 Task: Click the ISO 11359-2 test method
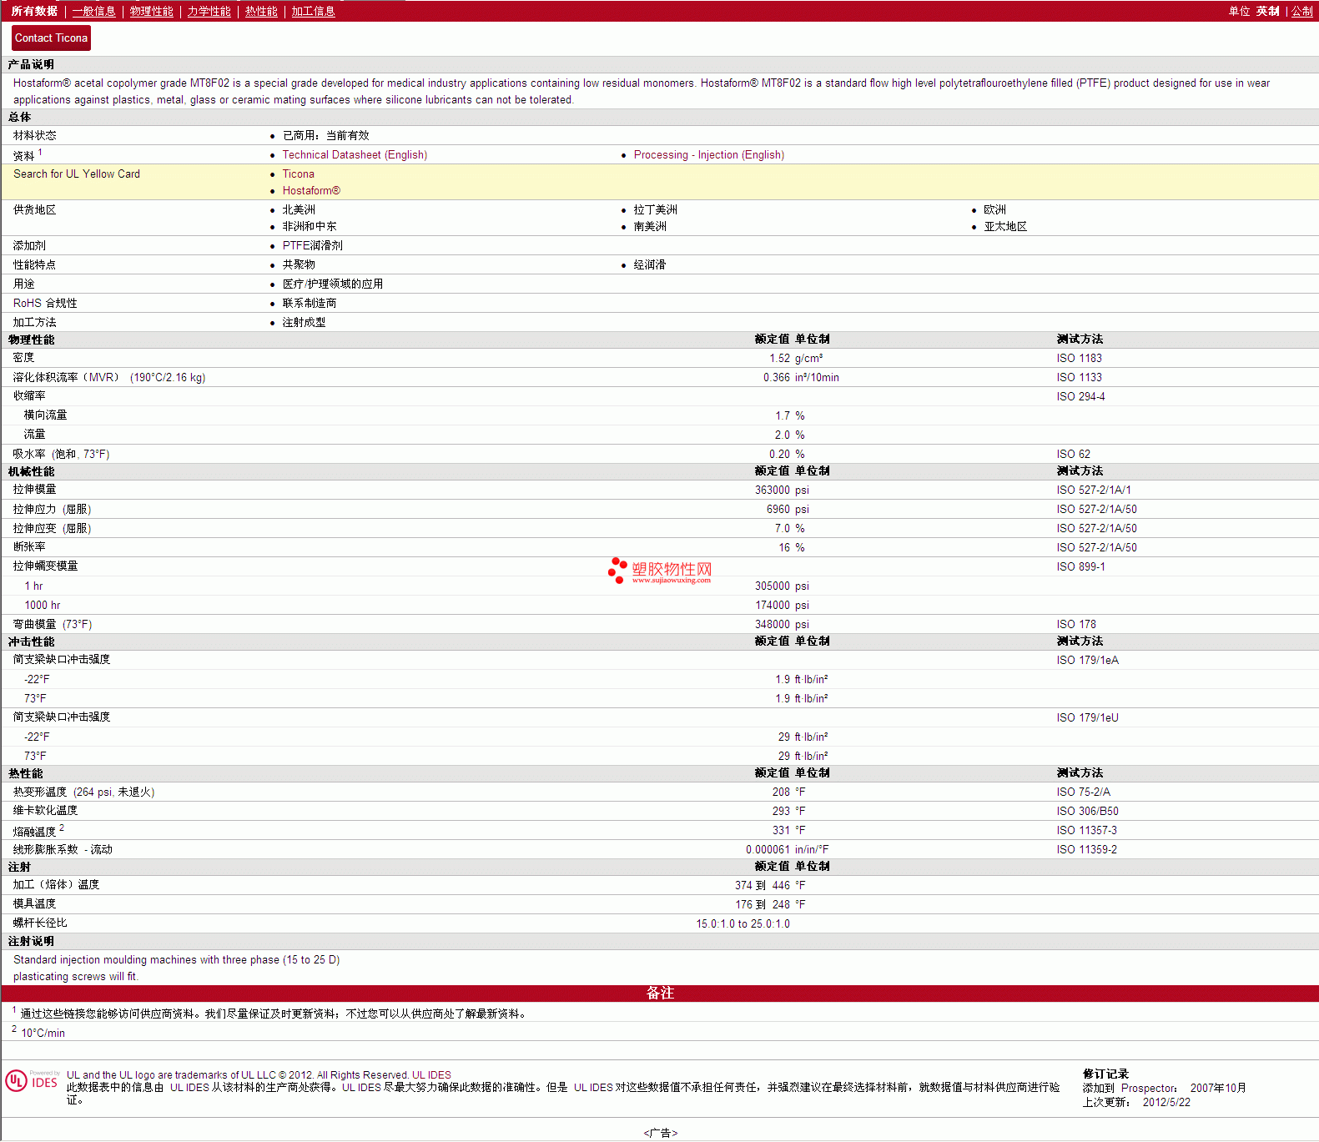pos(1086,849)
